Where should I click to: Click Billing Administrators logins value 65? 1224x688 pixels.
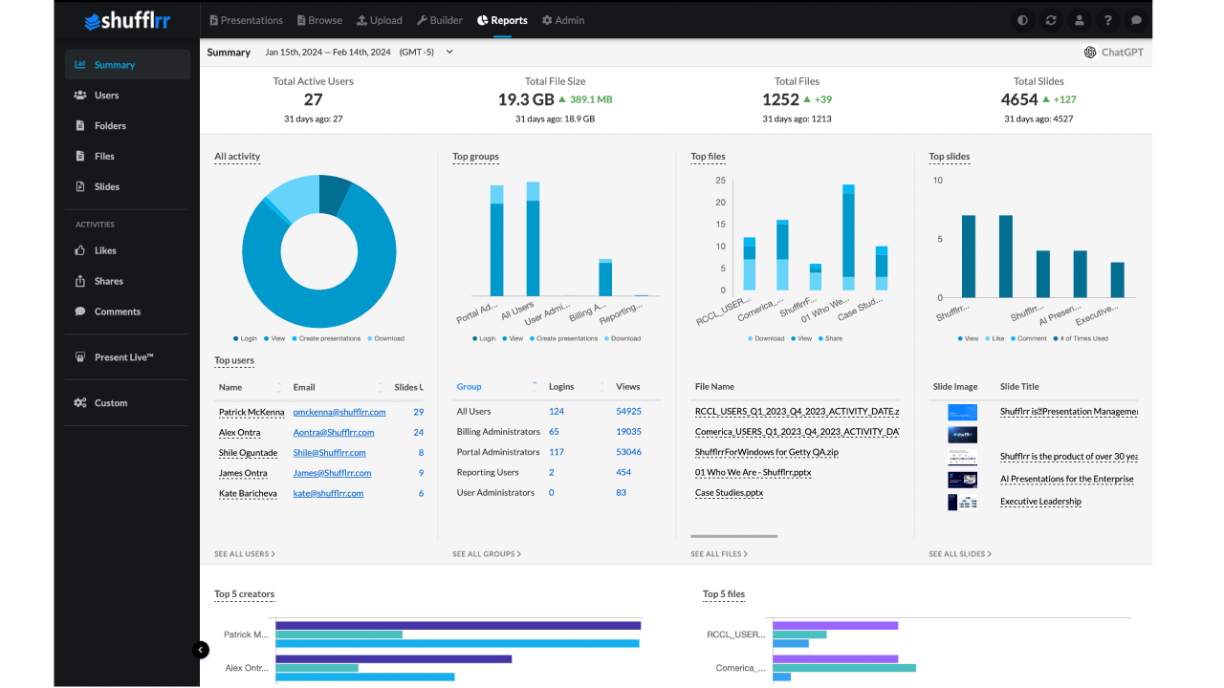554,432
